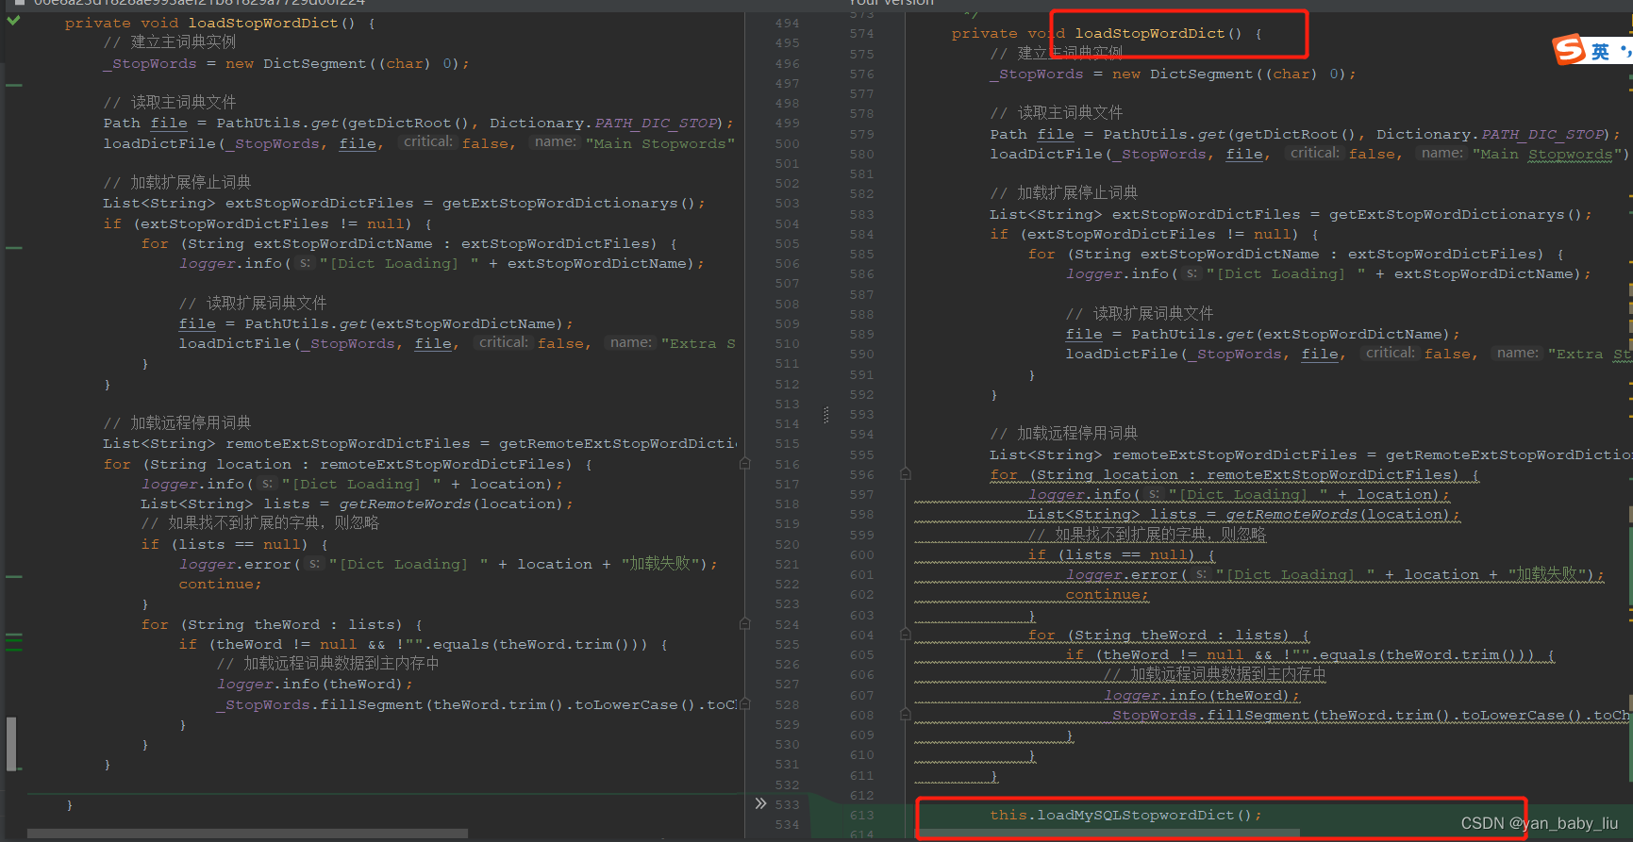Click 'false' argument on right line 580
1633x842 pixels.
coord(1372,154)
